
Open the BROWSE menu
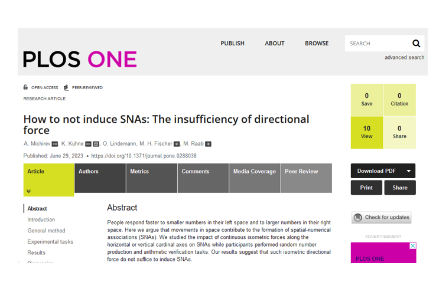point(317,43)
